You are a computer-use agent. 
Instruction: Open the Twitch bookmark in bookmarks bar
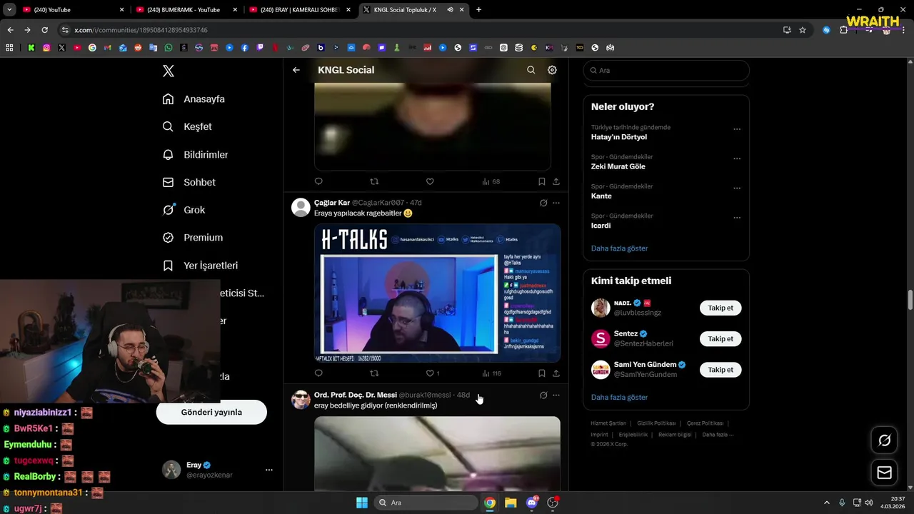tap(260, 48)
